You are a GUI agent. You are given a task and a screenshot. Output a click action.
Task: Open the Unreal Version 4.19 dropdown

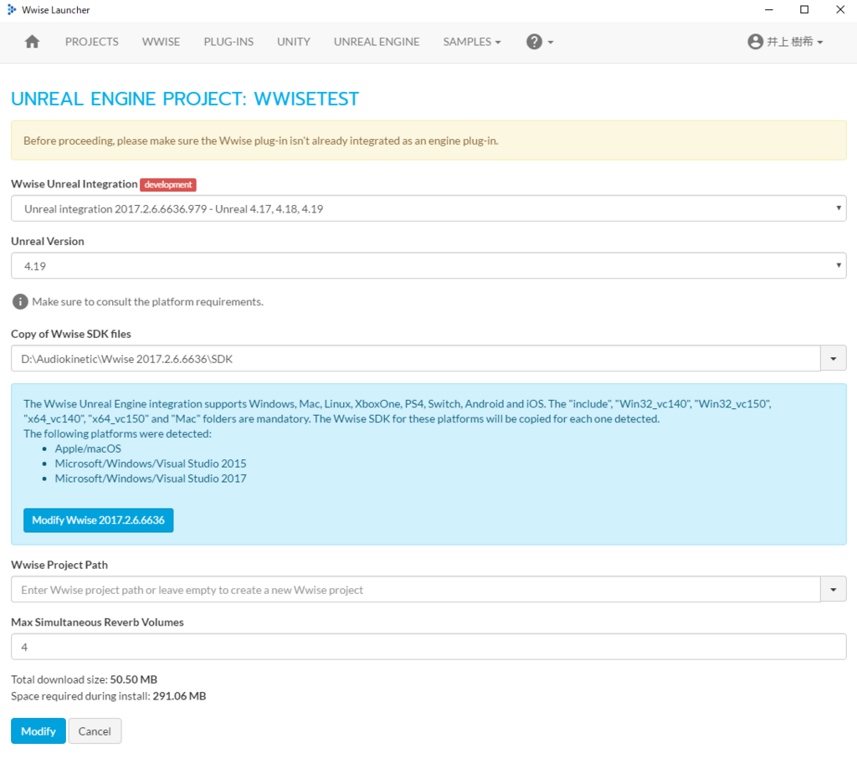tap(428, 265)
